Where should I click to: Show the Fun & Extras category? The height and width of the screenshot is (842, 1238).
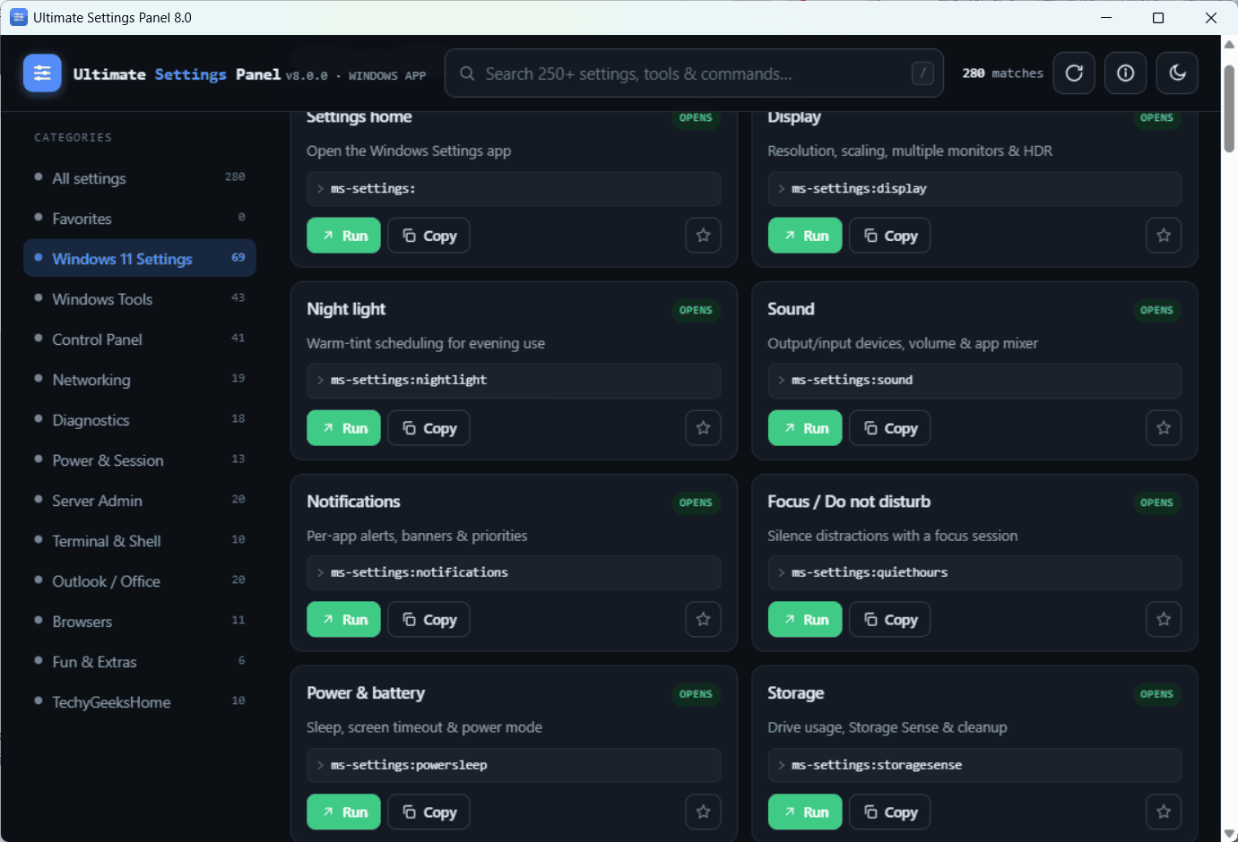pyautogui.click(x=140, y=662)
